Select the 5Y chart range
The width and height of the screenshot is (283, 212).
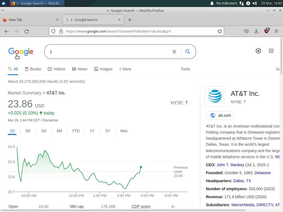click(x=108, y=131)
